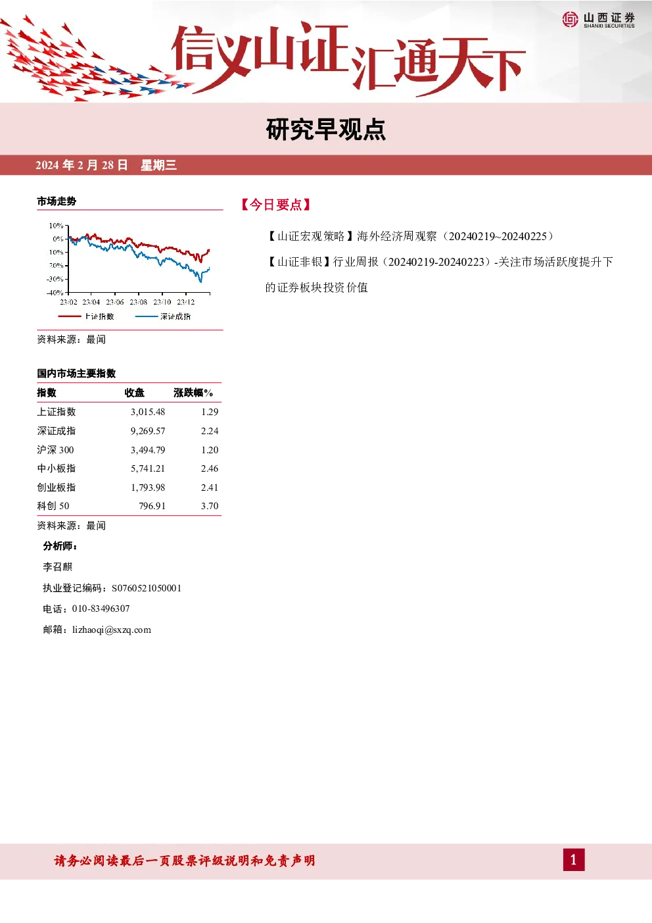652x923 pixels.
Task: Select the 创业板指 row label
Action: click(57, 487)
